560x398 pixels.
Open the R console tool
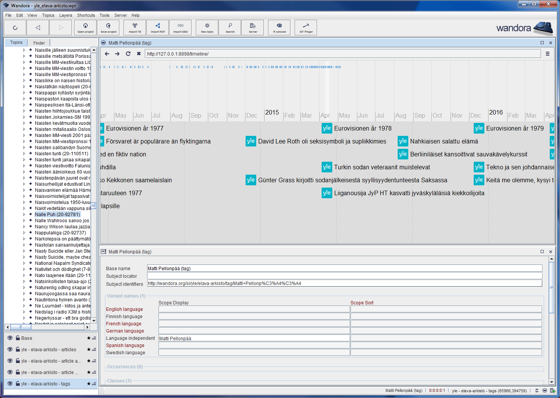pos(279,27)
